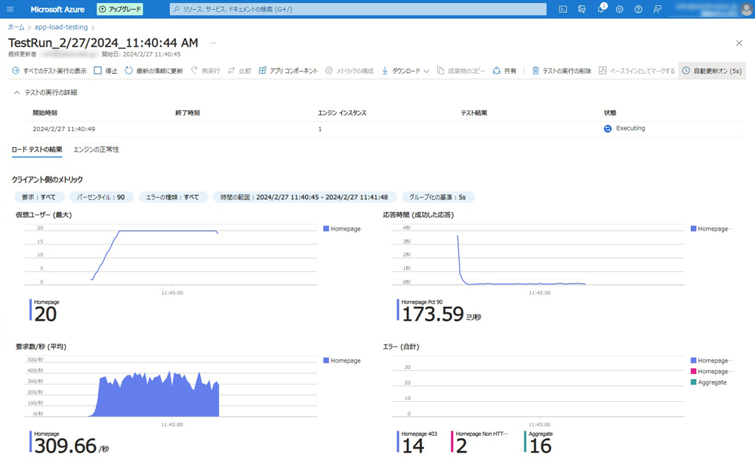Click the user account avatar
Image resolution: width=755 pixels, height=466 pixels.
pyautogui.click(x=746, y=9)
